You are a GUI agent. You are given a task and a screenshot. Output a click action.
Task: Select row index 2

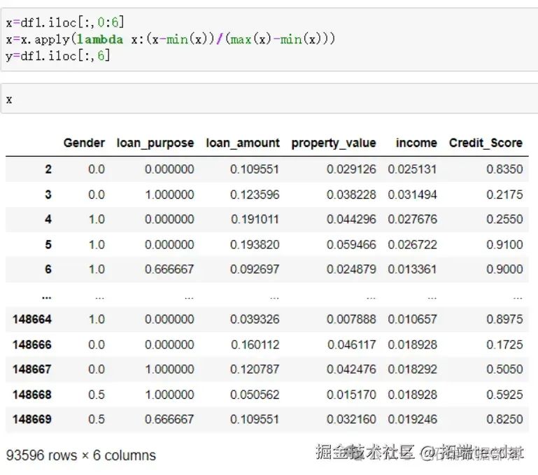coord(48,169)
